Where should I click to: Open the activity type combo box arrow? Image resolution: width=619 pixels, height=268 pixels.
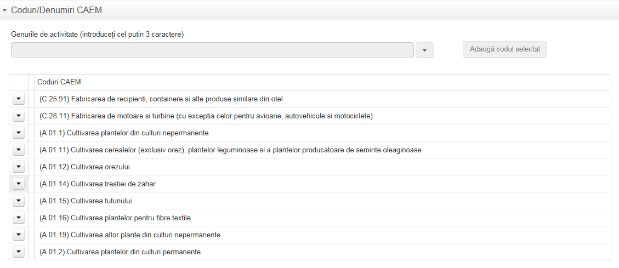[x=424, y=50]
